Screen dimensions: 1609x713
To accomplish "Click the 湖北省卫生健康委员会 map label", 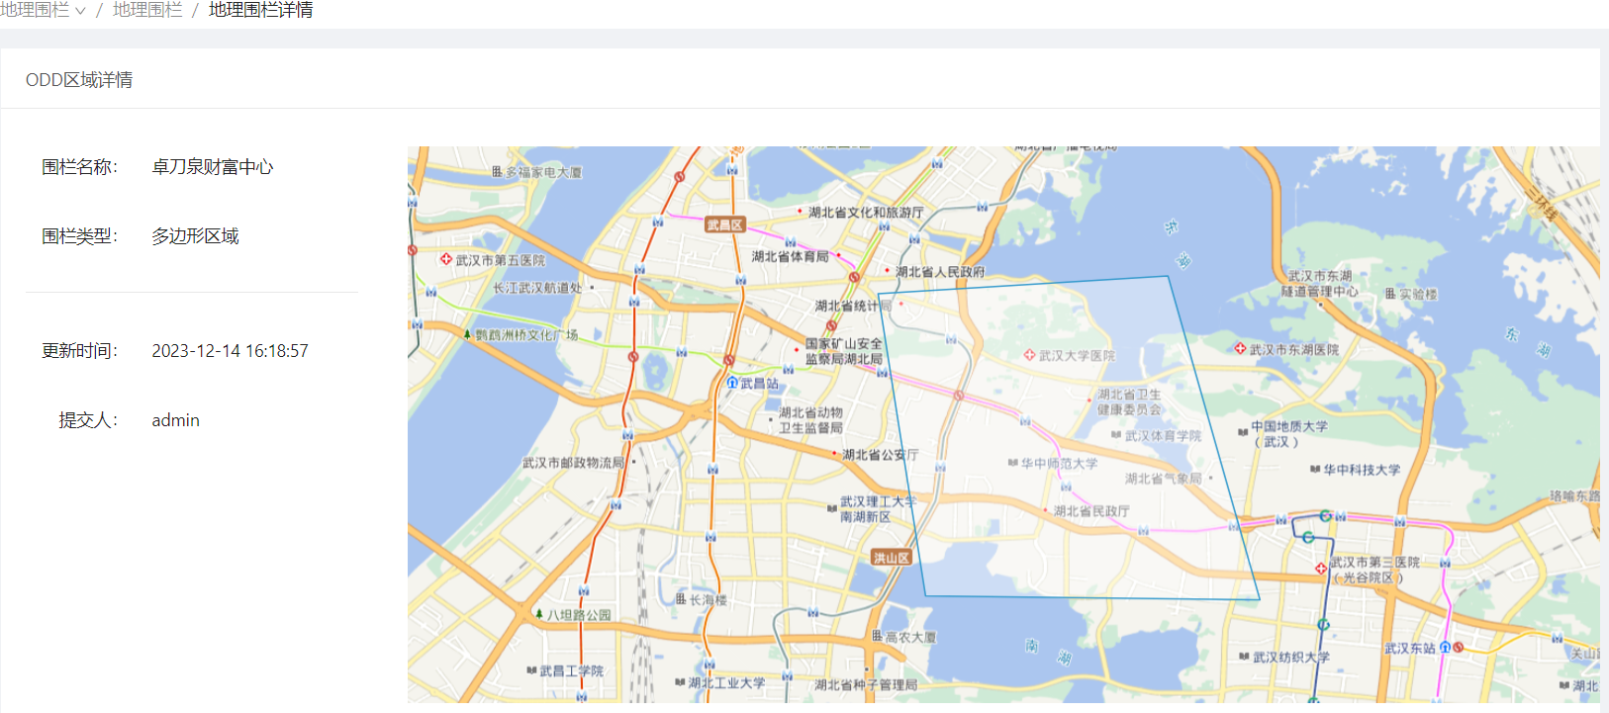I will click(x=1129, y=401).
